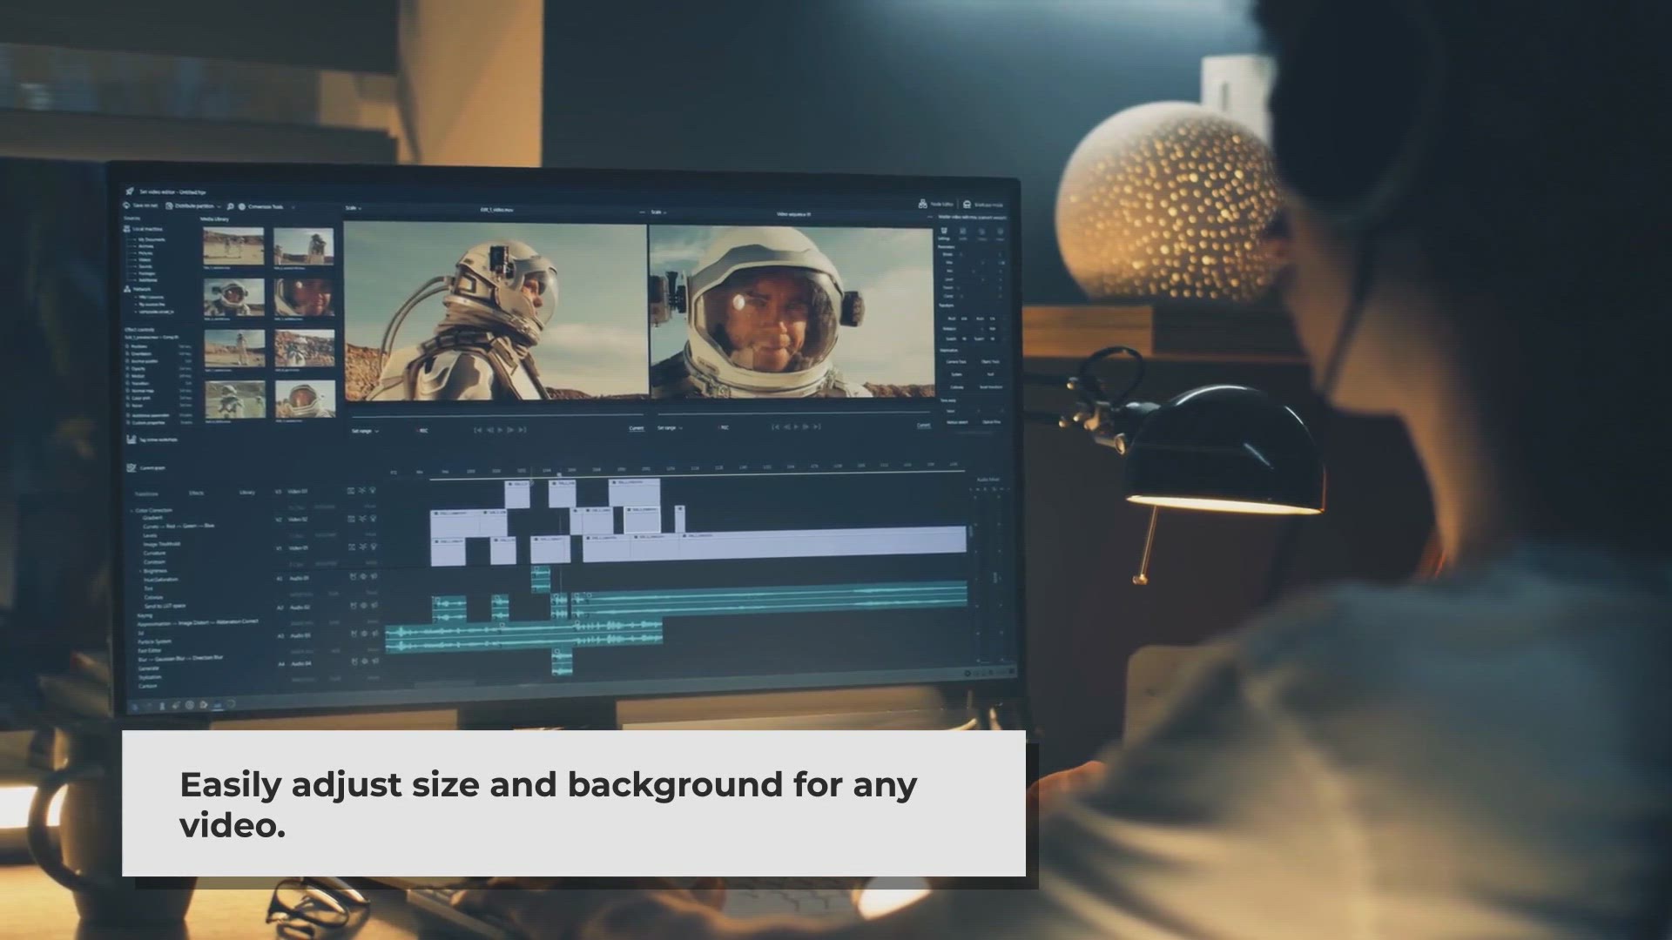Select the Settings tab in right panel
1672x940 pixels.
tap(944, 233)
